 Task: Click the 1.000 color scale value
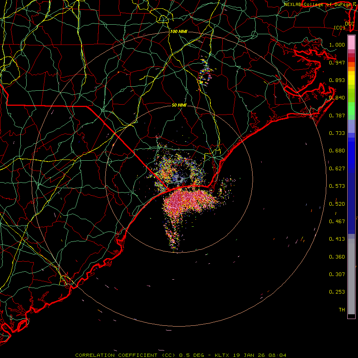click(x=337, y=45)
